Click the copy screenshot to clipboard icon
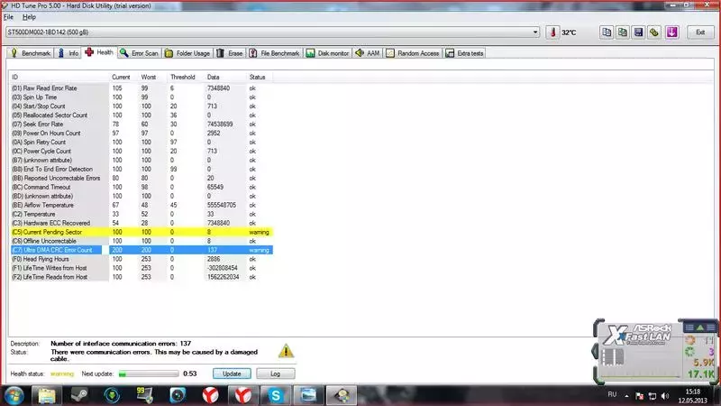Screen dimensions: 721x406 pos(623,32)
